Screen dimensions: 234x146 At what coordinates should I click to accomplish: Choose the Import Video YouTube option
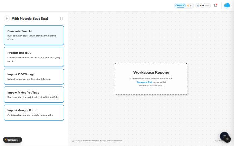[34, 95]
